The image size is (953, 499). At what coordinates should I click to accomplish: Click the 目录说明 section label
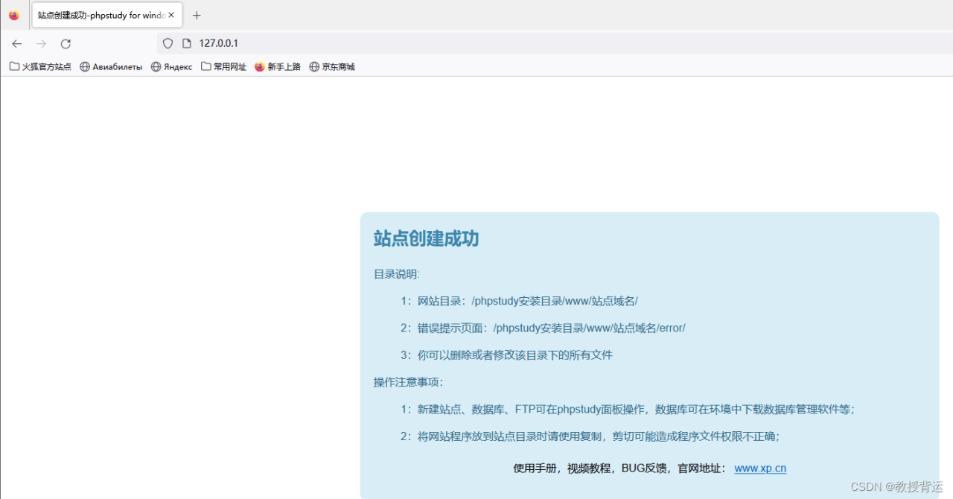pos(396,274)
